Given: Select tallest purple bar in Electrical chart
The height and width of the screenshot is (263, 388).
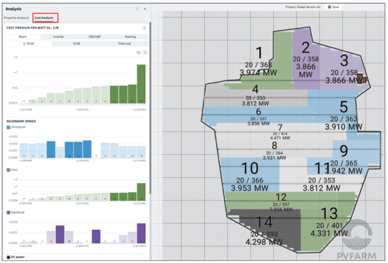Looking at the screenshot, I should tap(141, 233).
